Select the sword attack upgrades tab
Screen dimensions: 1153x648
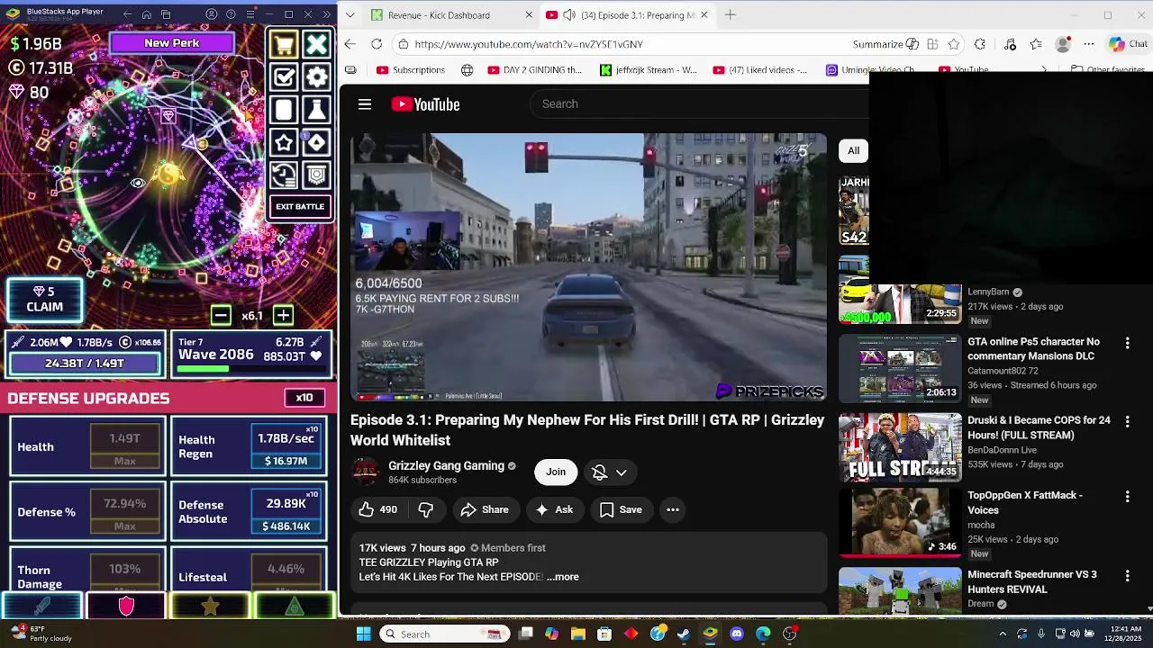tap(42, 607)
